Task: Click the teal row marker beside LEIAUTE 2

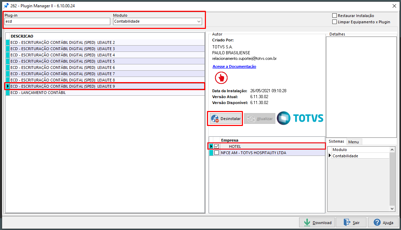Action: click(8, 42)
